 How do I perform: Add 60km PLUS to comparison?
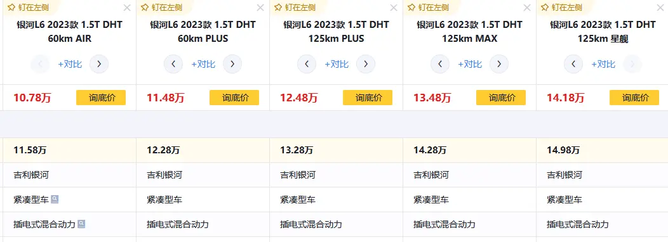[203, 64]
